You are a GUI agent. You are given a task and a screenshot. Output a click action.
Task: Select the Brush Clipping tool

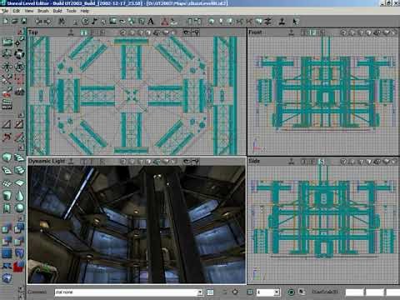coord(7,79)
